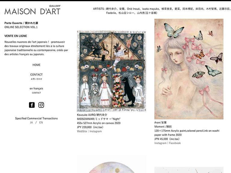This screenshot has width=231, height=173.
Task: View the partially visible round artwork below
Action: [x=112, y=165]
